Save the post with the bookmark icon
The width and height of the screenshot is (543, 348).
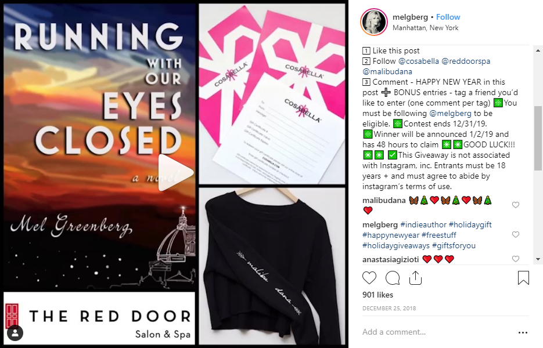[x=523, y=278]
